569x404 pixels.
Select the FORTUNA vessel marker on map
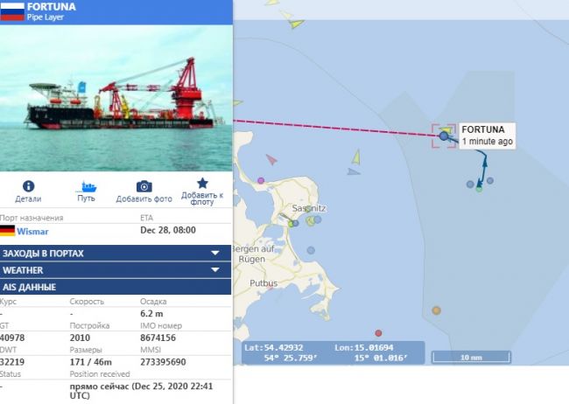coord(444,136)
